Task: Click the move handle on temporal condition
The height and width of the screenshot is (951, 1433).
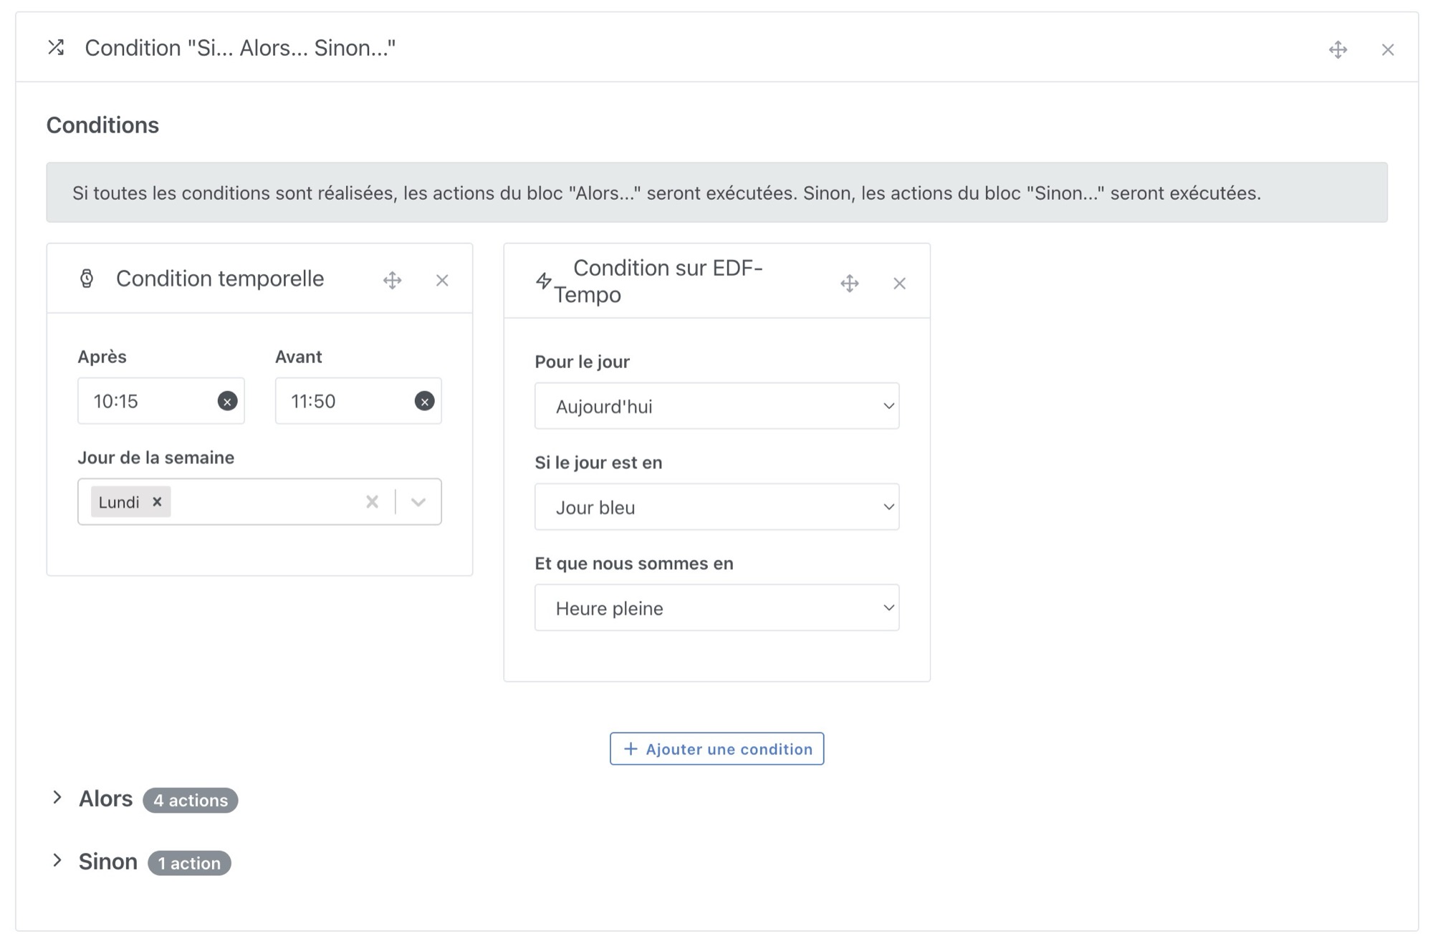Action: tap(393, 279)
